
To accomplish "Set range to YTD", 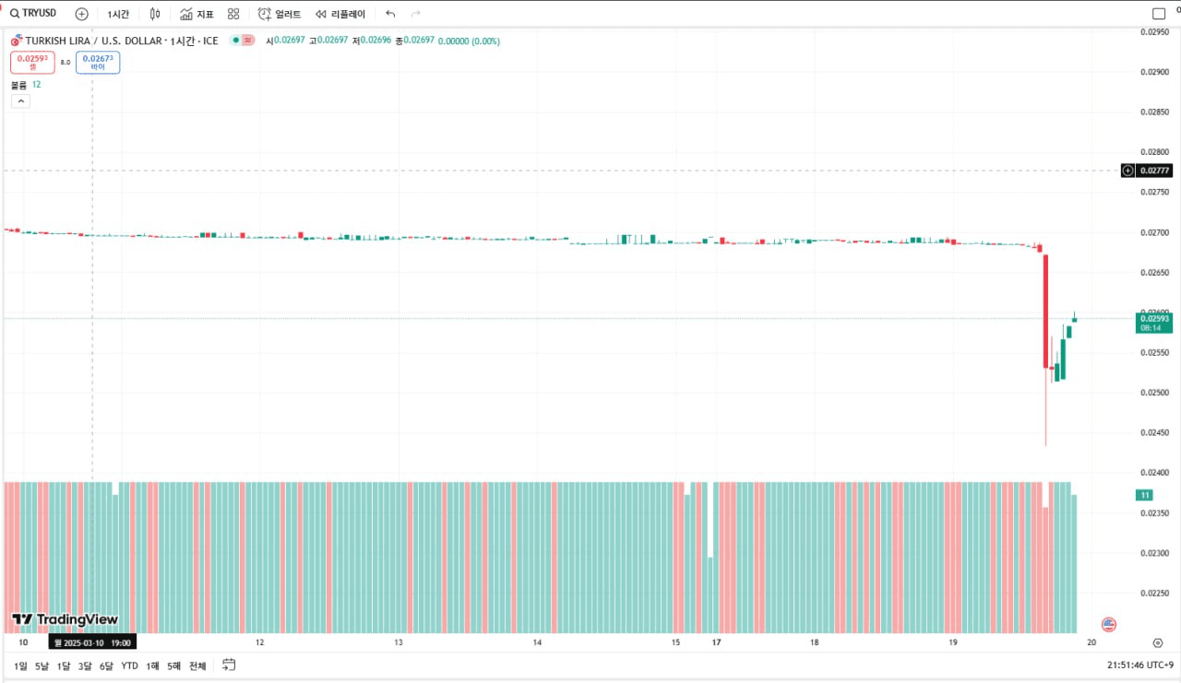I will pos(129,665).
